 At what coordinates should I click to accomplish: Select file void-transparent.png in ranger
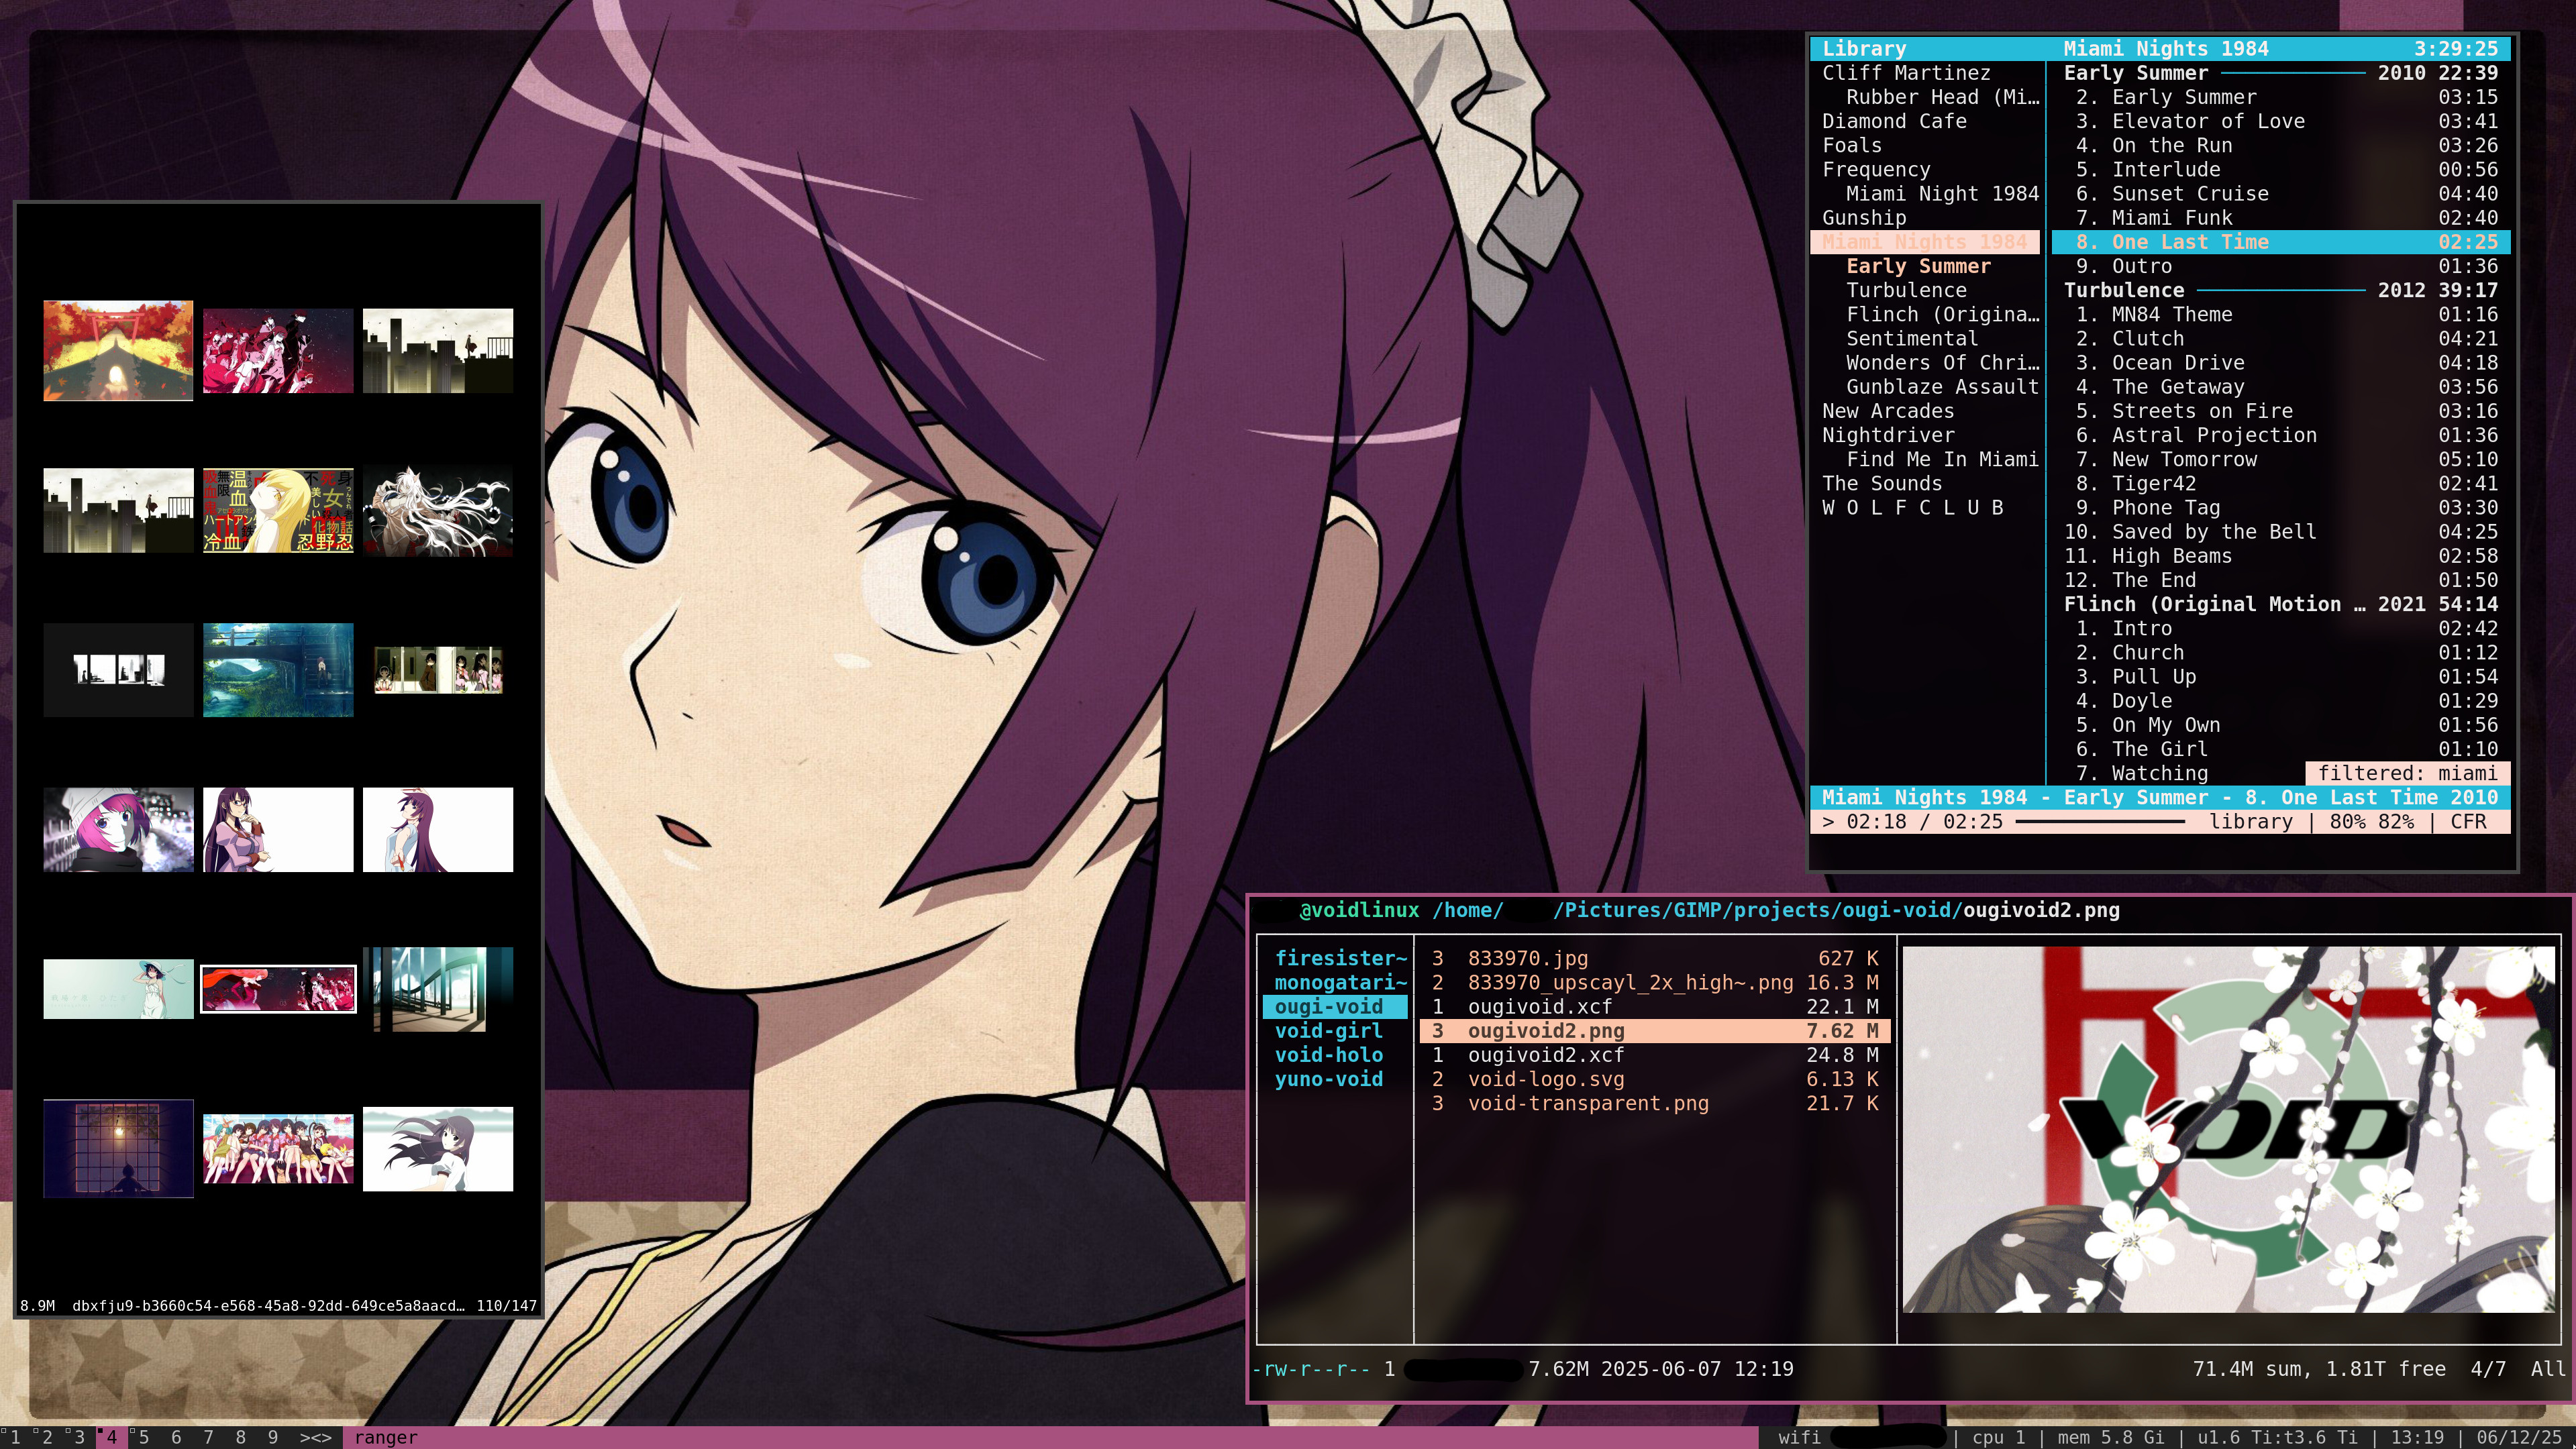tap(1654, 1103)
